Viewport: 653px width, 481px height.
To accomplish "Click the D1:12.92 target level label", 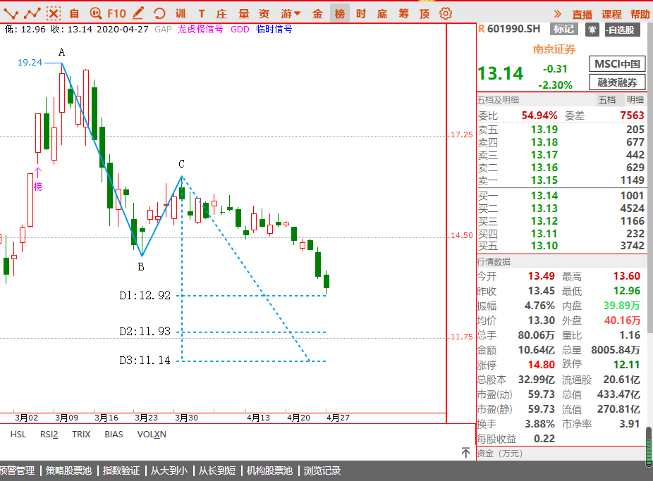I will click(x=145, y=296).
